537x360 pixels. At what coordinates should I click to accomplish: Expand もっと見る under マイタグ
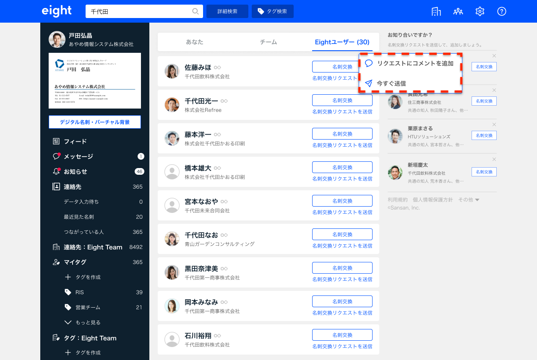[x=88, y=322]
